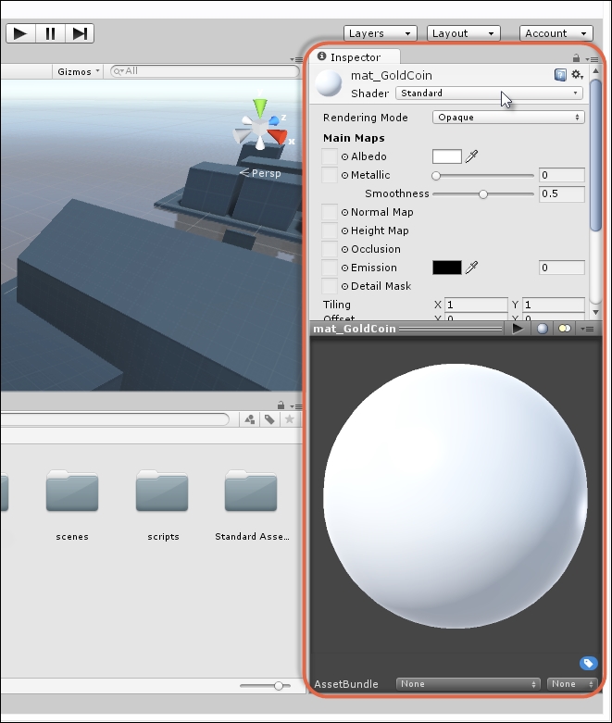This screenshot has width=612, height=723.
Task: Click the Emission intensity value field
Action: [562, 268]
